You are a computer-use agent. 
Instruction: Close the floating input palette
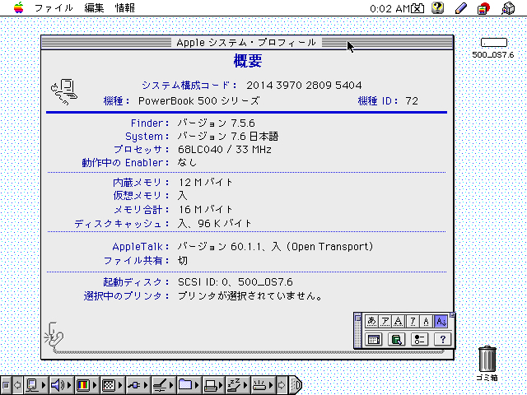point(357,318)
